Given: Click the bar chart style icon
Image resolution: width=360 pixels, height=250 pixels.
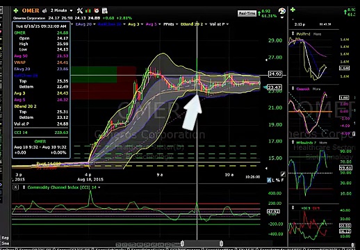Looking at the screenshot, I should pyautogui.click(x=88, y=10).
